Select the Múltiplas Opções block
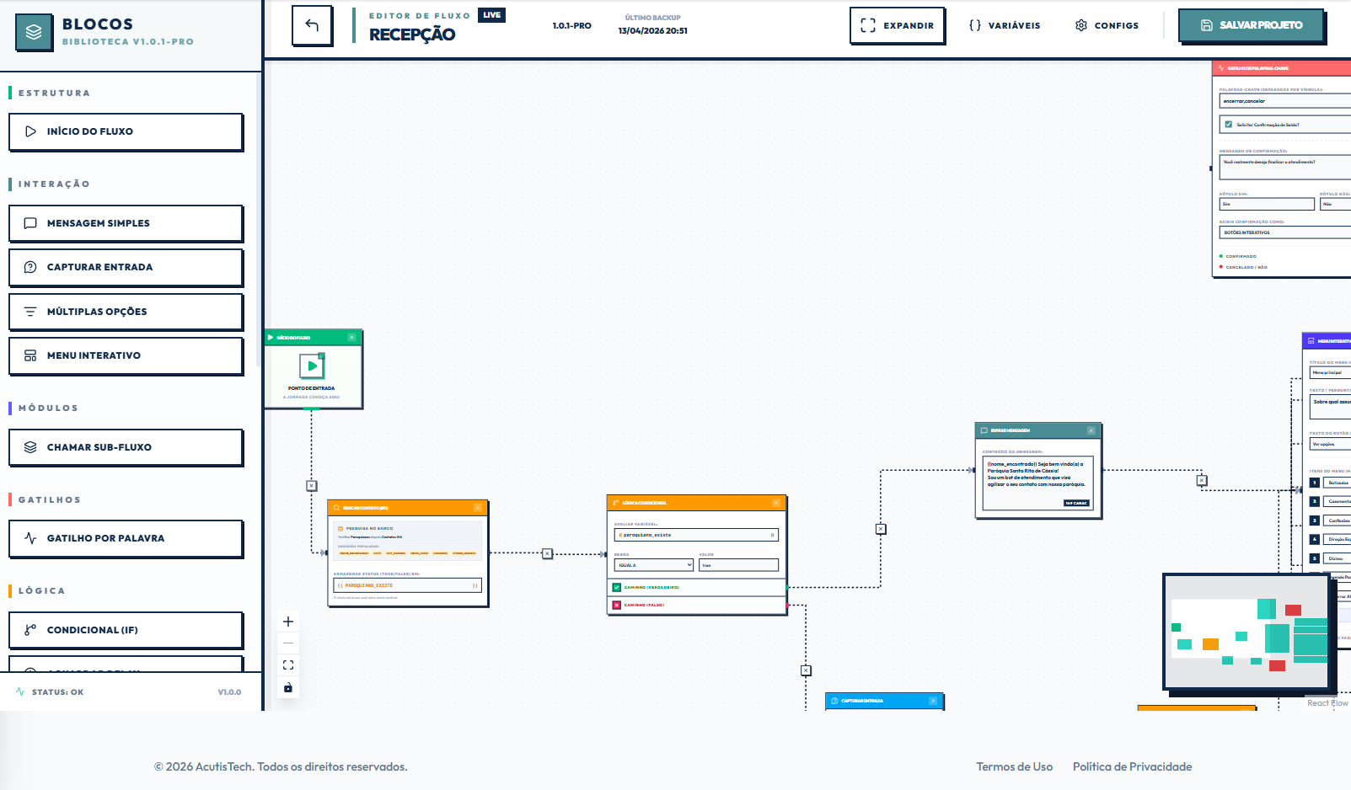 click(126, 312)
